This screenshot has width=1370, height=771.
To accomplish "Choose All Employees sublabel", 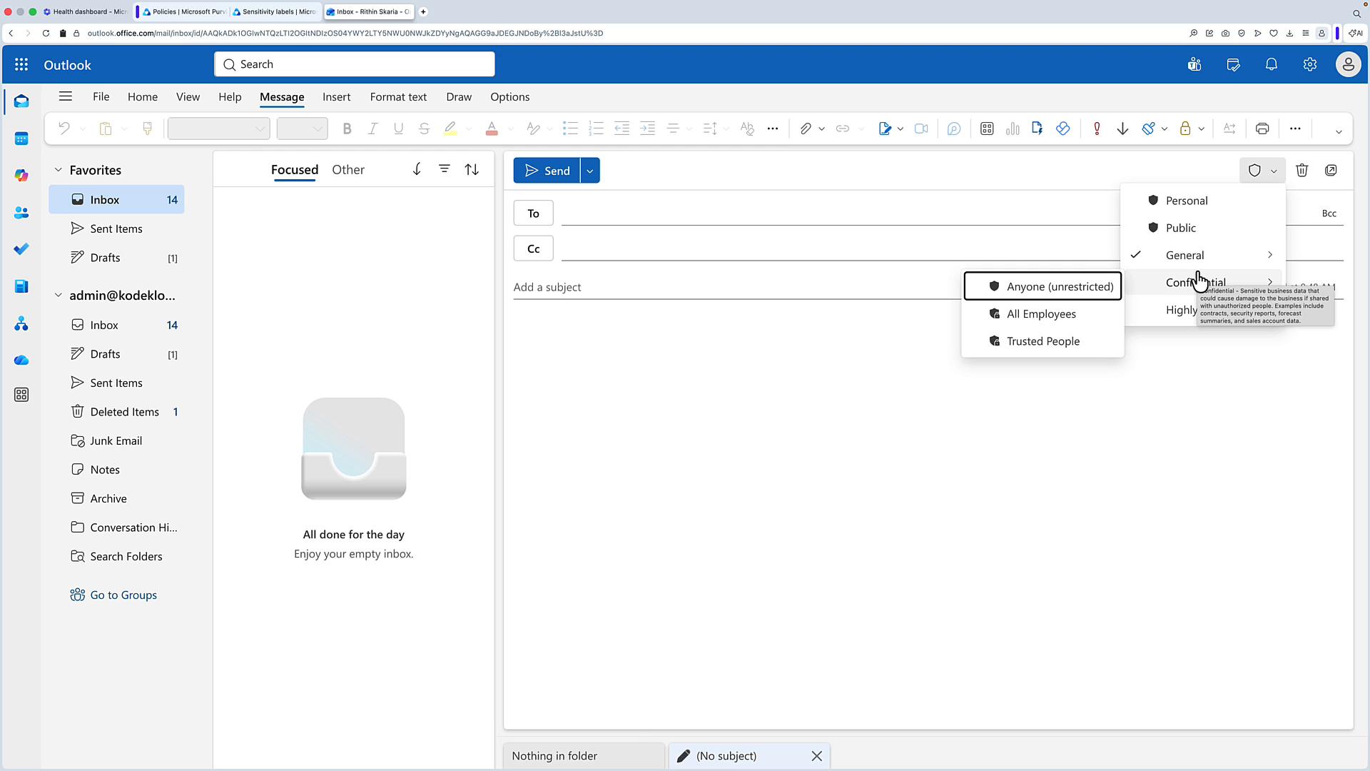I will (x=1042, y=314).
